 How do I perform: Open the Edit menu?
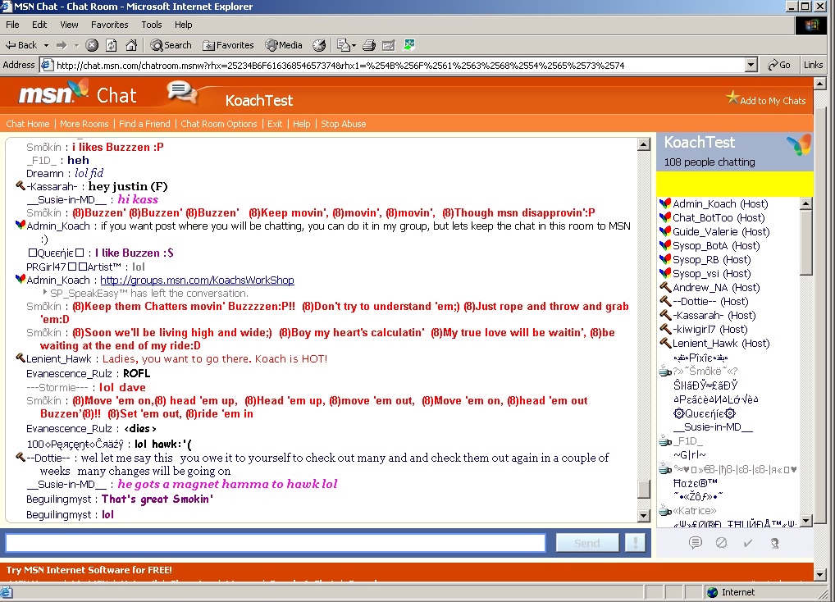pyautogui.click(x=39, y=25)
